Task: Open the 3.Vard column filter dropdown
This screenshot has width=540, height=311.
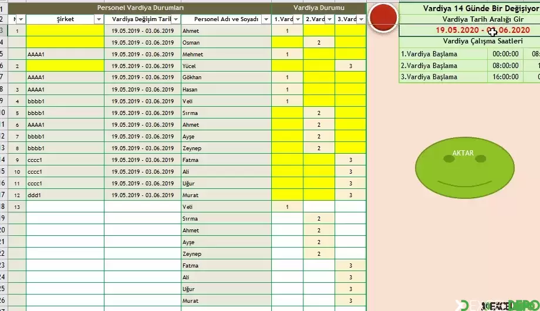Action: pos(361,19)
